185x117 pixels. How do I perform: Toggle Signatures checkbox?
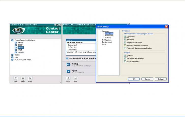point(125,37)
